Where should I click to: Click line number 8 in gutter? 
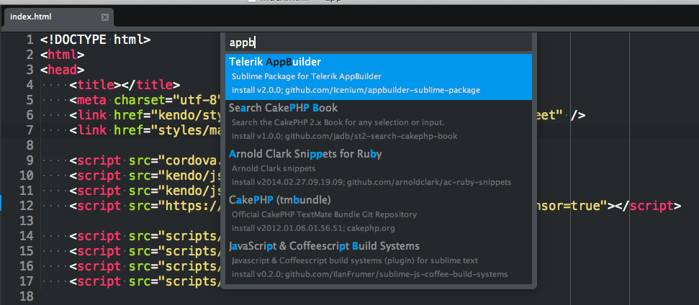tap(30, 145)
